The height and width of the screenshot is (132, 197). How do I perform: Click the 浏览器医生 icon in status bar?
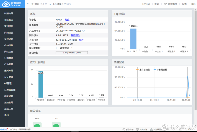click(152, 129)
